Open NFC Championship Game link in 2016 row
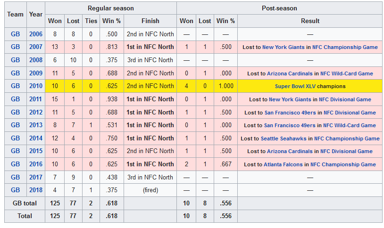 tap(343, 164)
